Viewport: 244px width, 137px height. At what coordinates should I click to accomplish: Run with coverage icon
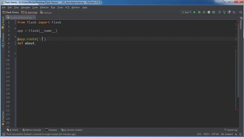[x=204, y=12]
